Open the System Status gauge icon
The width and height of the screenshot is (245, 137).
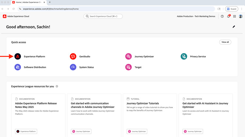click(x=73, y=67)
